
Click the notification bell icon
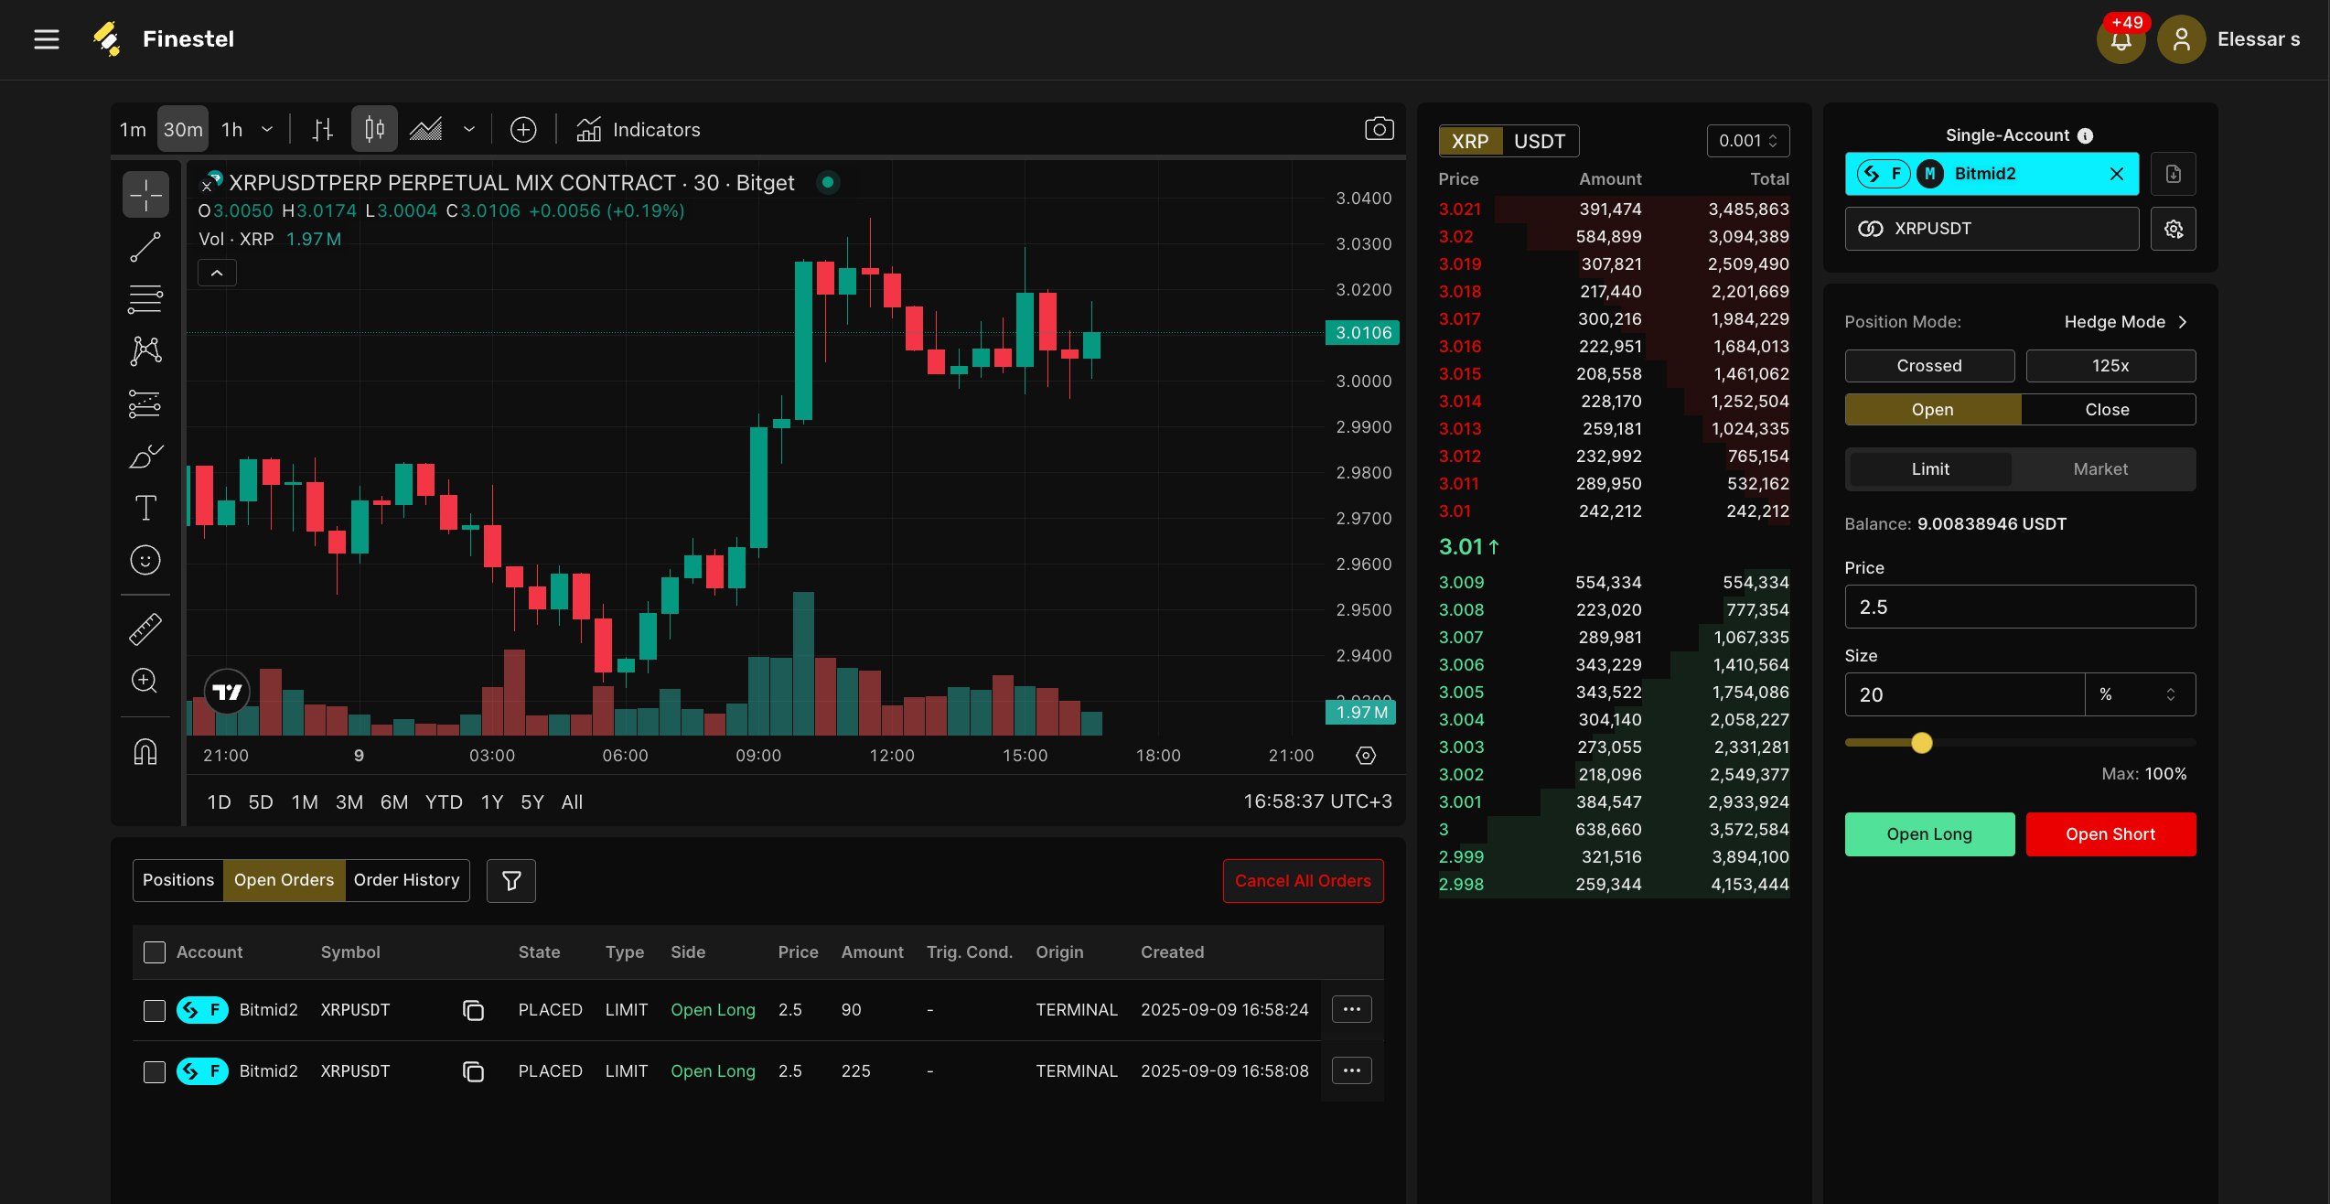tap(2121, 40)
